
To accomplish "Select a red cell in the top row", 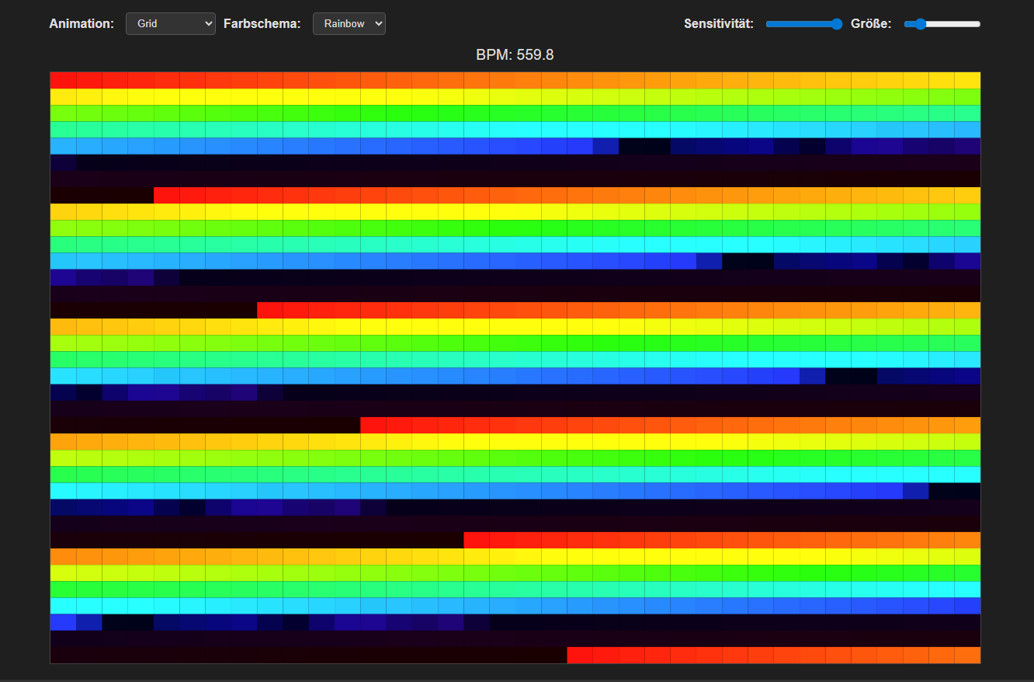I will 78,79.
